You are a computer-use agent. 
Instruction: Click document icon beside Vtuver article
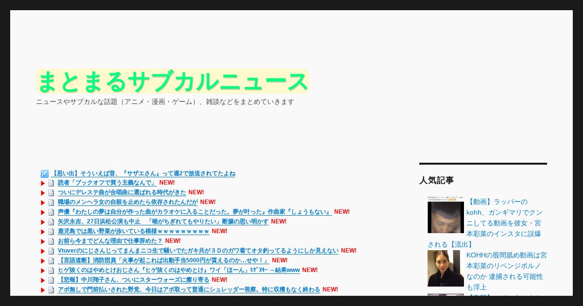tap(51, 251)
